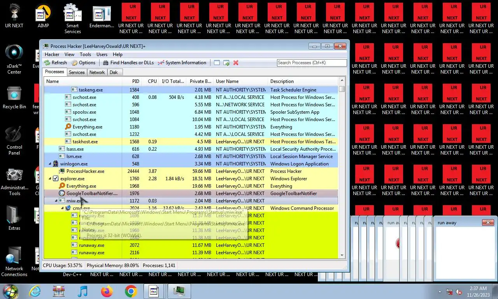The width and height of the screenshot is (498, 299).
Task: Open Options from the toolbar
Action: [83, 63]
